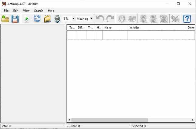Click the Mean sq combo box field
This screenshot has width=196, height=129.
(x=85, y=19)
